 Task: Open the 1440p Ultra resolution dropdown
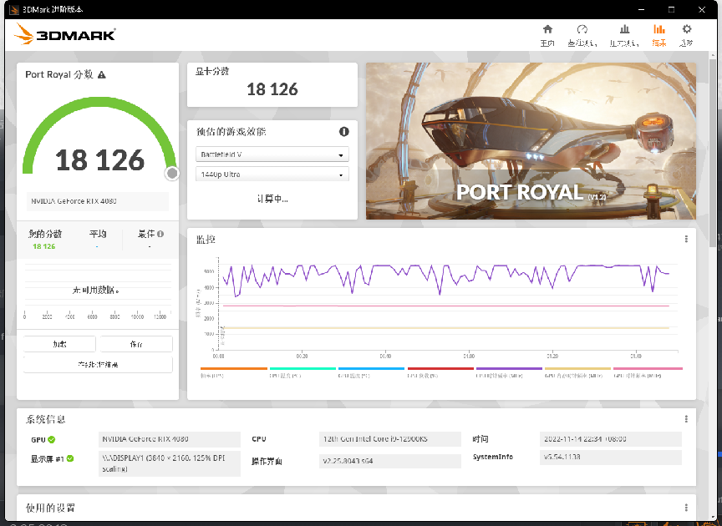point(272,174)
